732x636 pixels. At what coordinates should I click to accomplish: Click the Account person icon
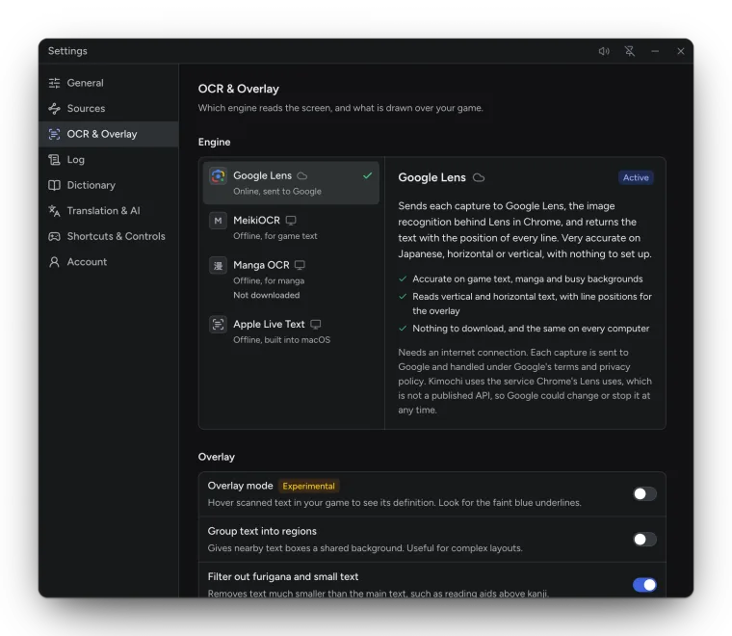pyautogui.click(x=54, y=262)
